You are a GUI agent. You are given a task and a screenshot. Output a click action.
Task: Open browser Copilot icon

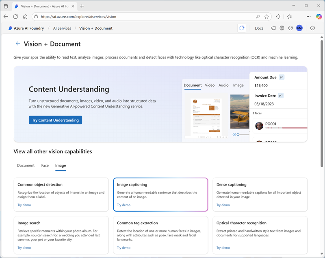click(x=318, y=17)
